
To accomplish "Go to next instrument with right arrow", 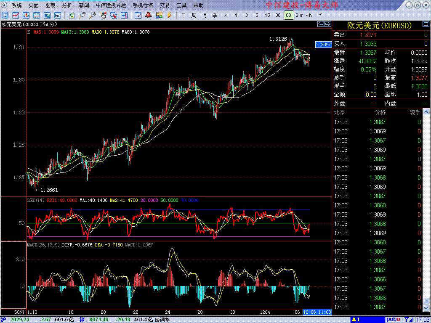I will coord(327,24).
